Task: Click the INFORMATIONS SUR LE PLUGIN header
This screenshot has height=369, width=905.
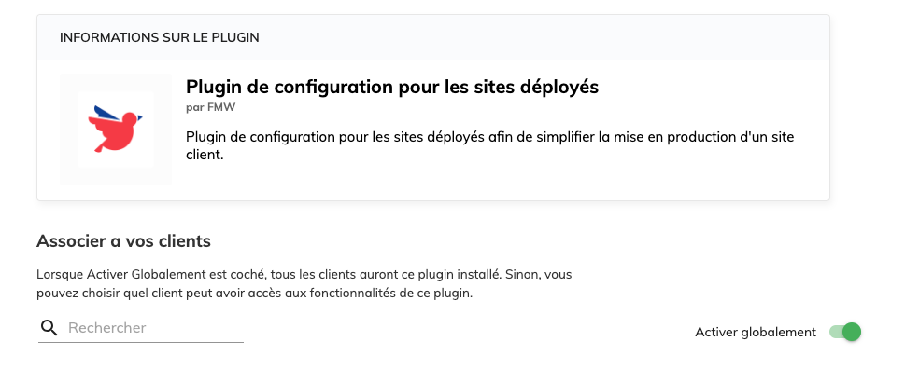Action: [160, 38]
